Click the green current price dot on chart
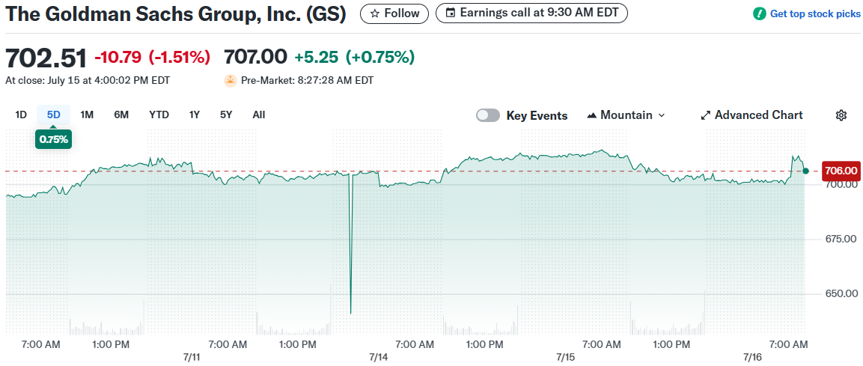The width and height of the screenshot is (863, 366). [x=805, y=171]
